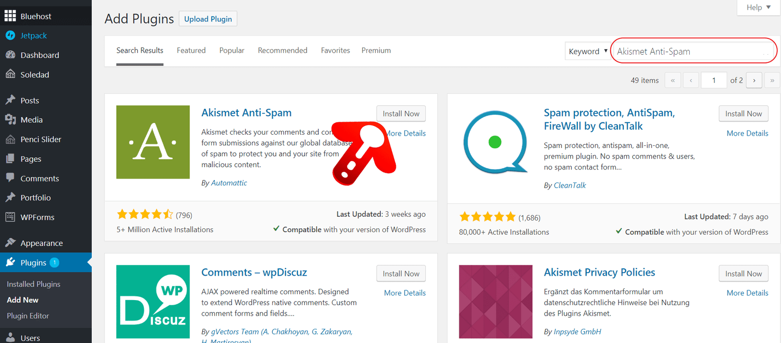Open the CleanTalk author link
Screen dimensions: 781x343
[x=570, y=185]
